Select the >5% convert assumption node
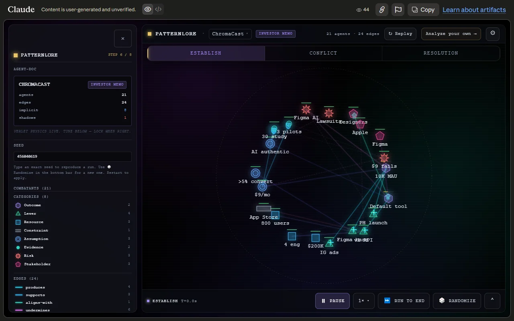The height and width of the screenshot is (321, 514). click(255, 173)
